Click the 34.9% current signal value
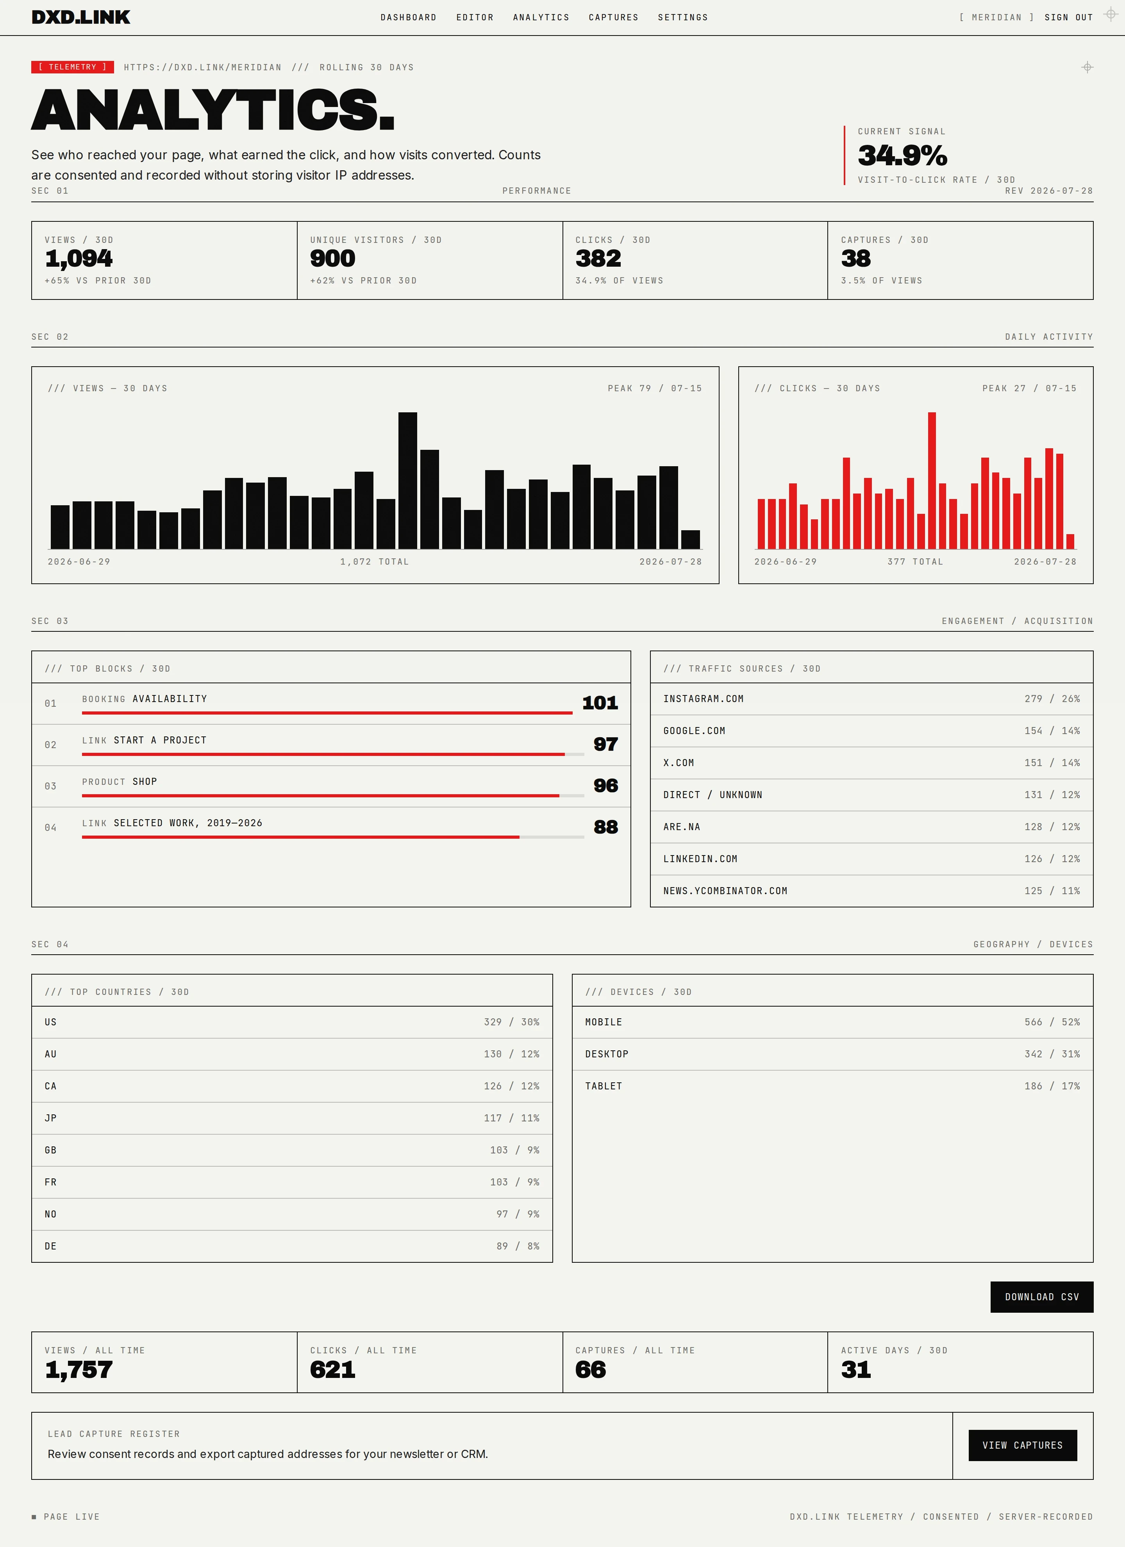Screen dimensions: 1125x1547 coord(903,155)
